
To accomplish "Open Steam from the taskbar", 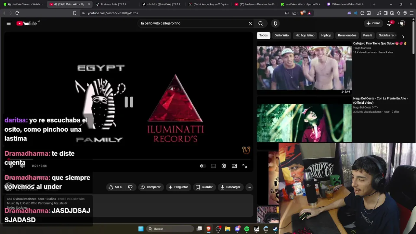I will coord(275,229).
